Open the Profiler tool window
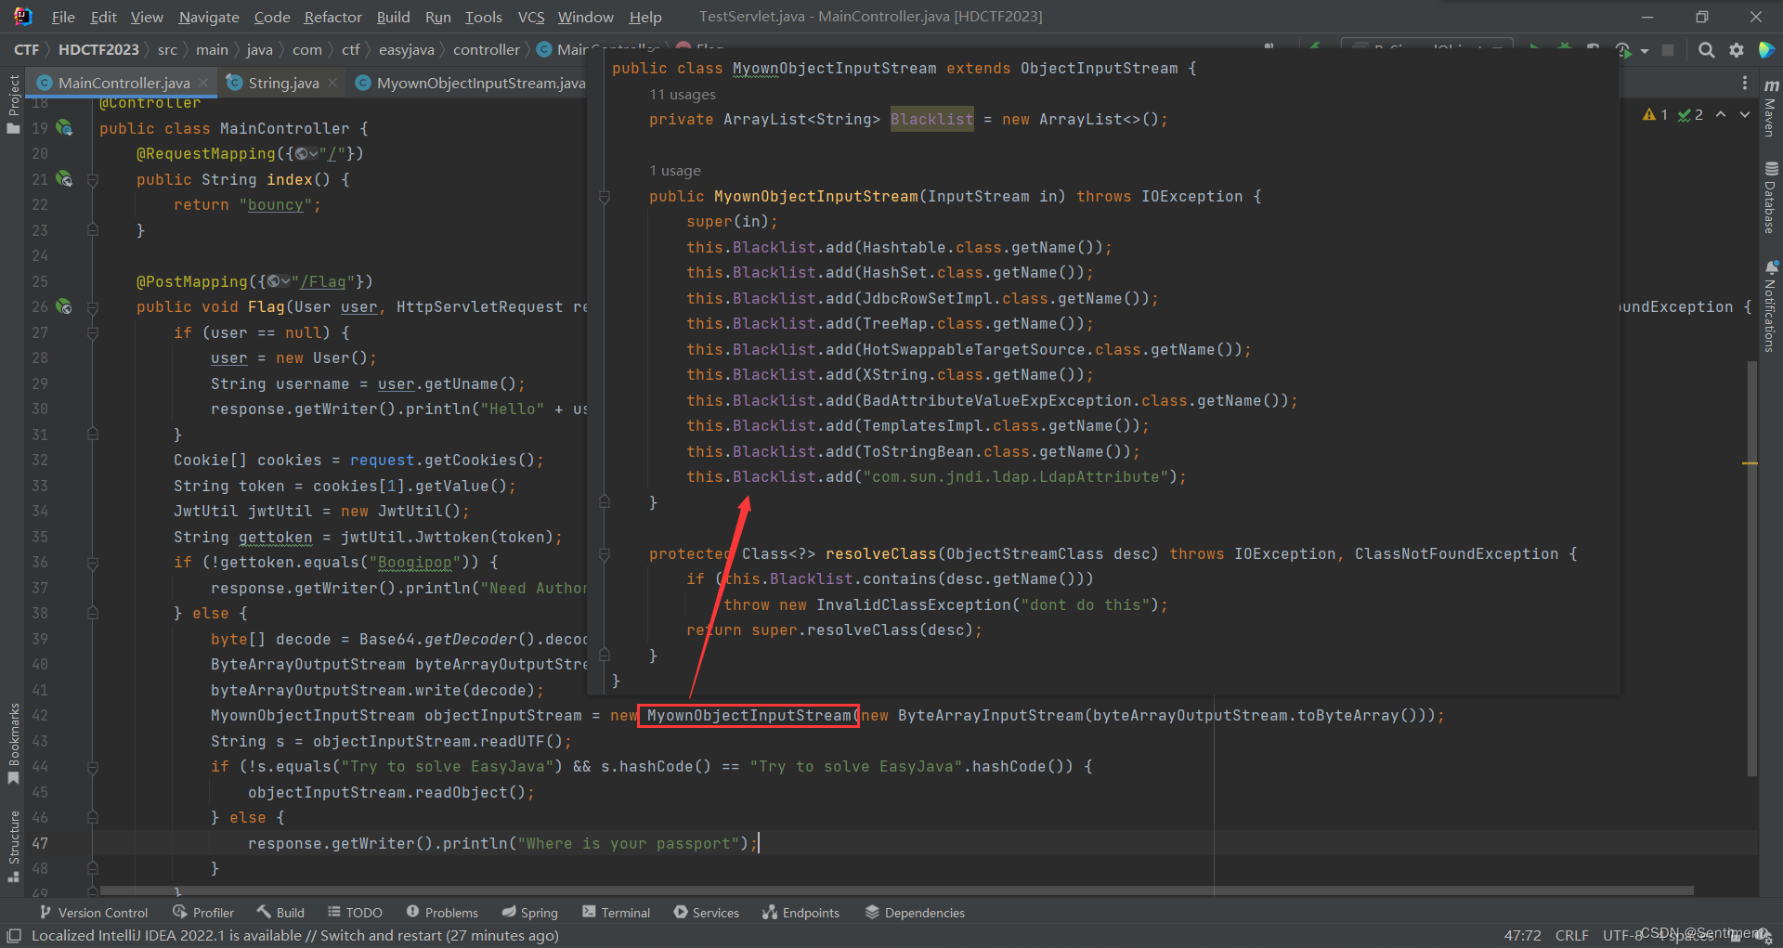Viewport: 1783px width, 948px height. [x=203, y=913]
